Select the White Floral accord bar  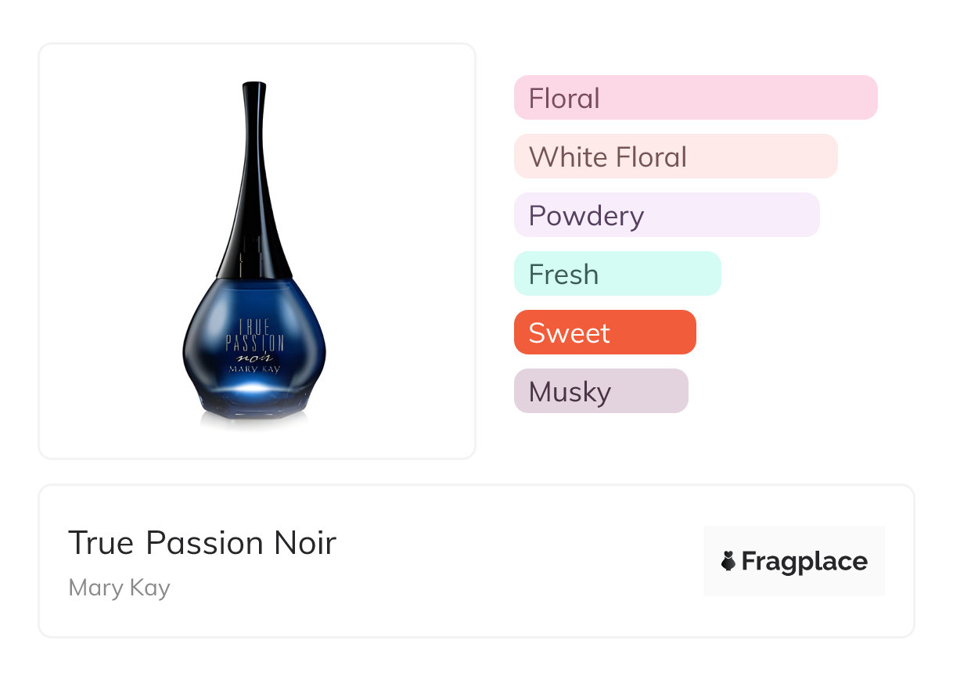tap(675, 156)
